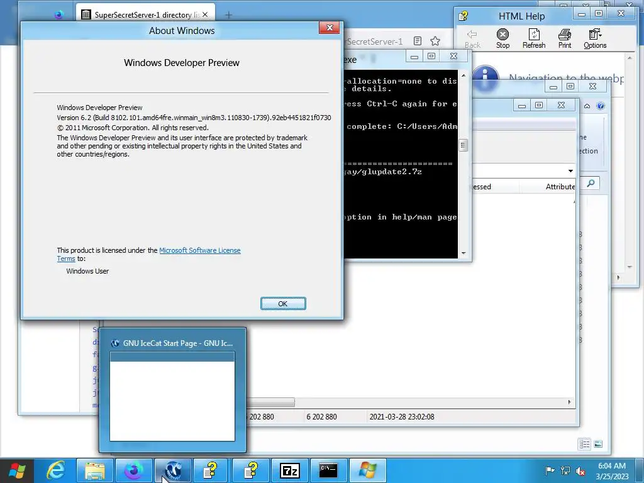Open a new browser tab with plus button
Screen dimensions: 644x483
pyautogui.click(x=229, y=15)
